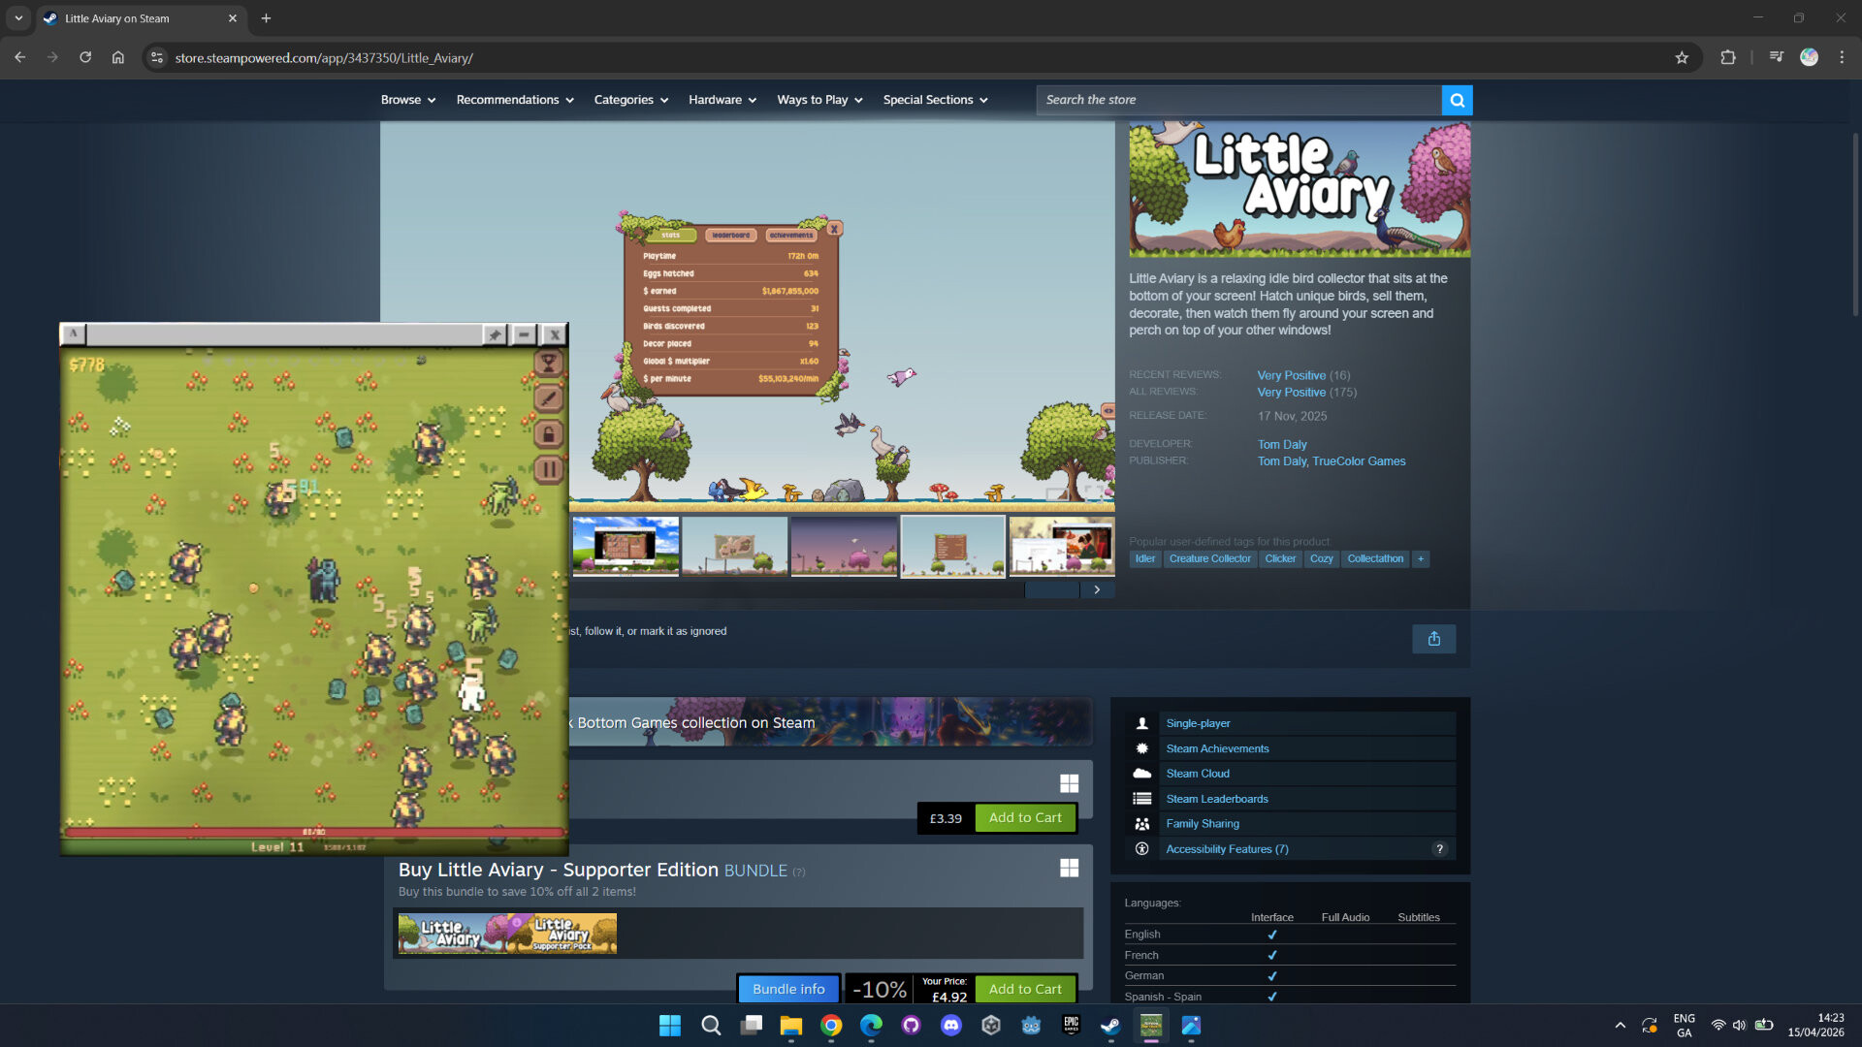Open GitHub Desktop from the taskbar
Viewport: 1862px width, 1047px height.
[911, 1026]
